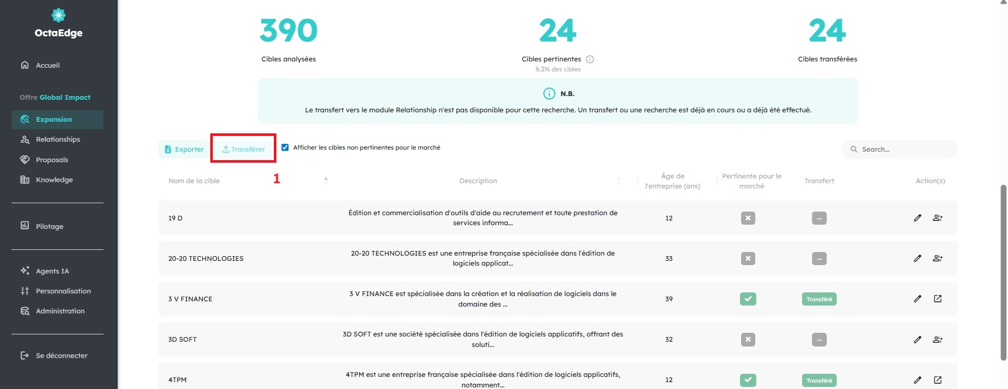Open the Expansion module

[x=57, y=119]
